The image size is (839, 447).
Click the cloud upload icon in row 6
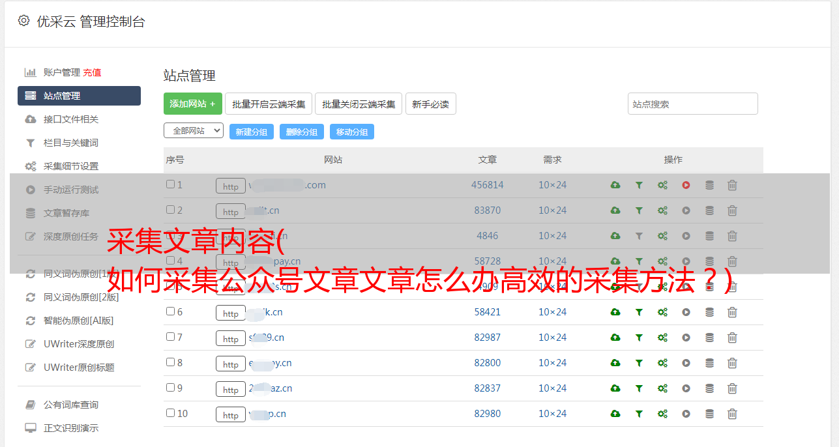click(615, 312)
